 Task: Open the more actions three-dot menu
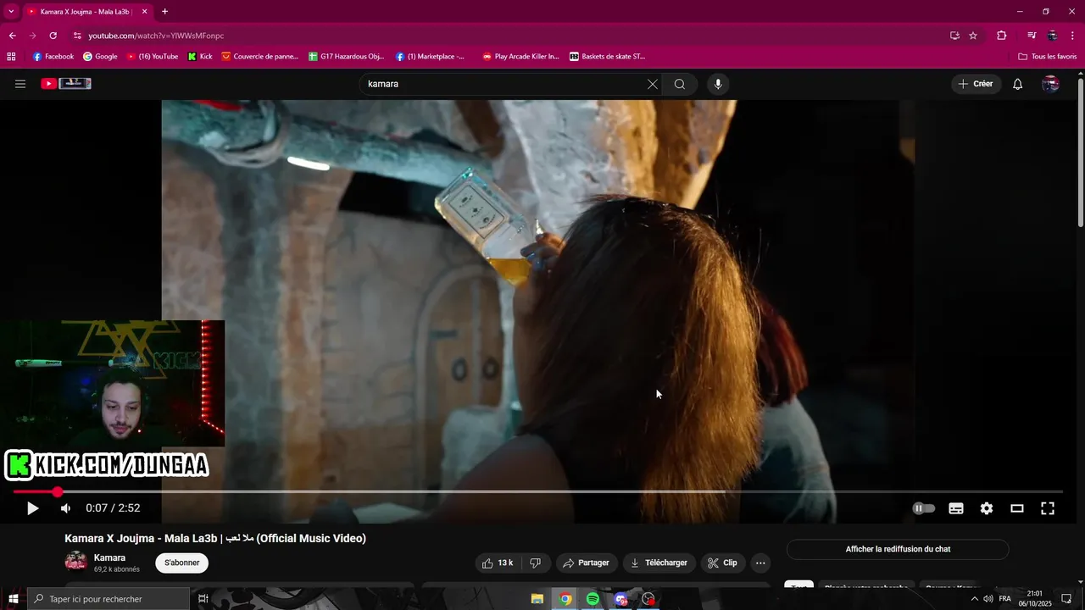pos(760,563)
